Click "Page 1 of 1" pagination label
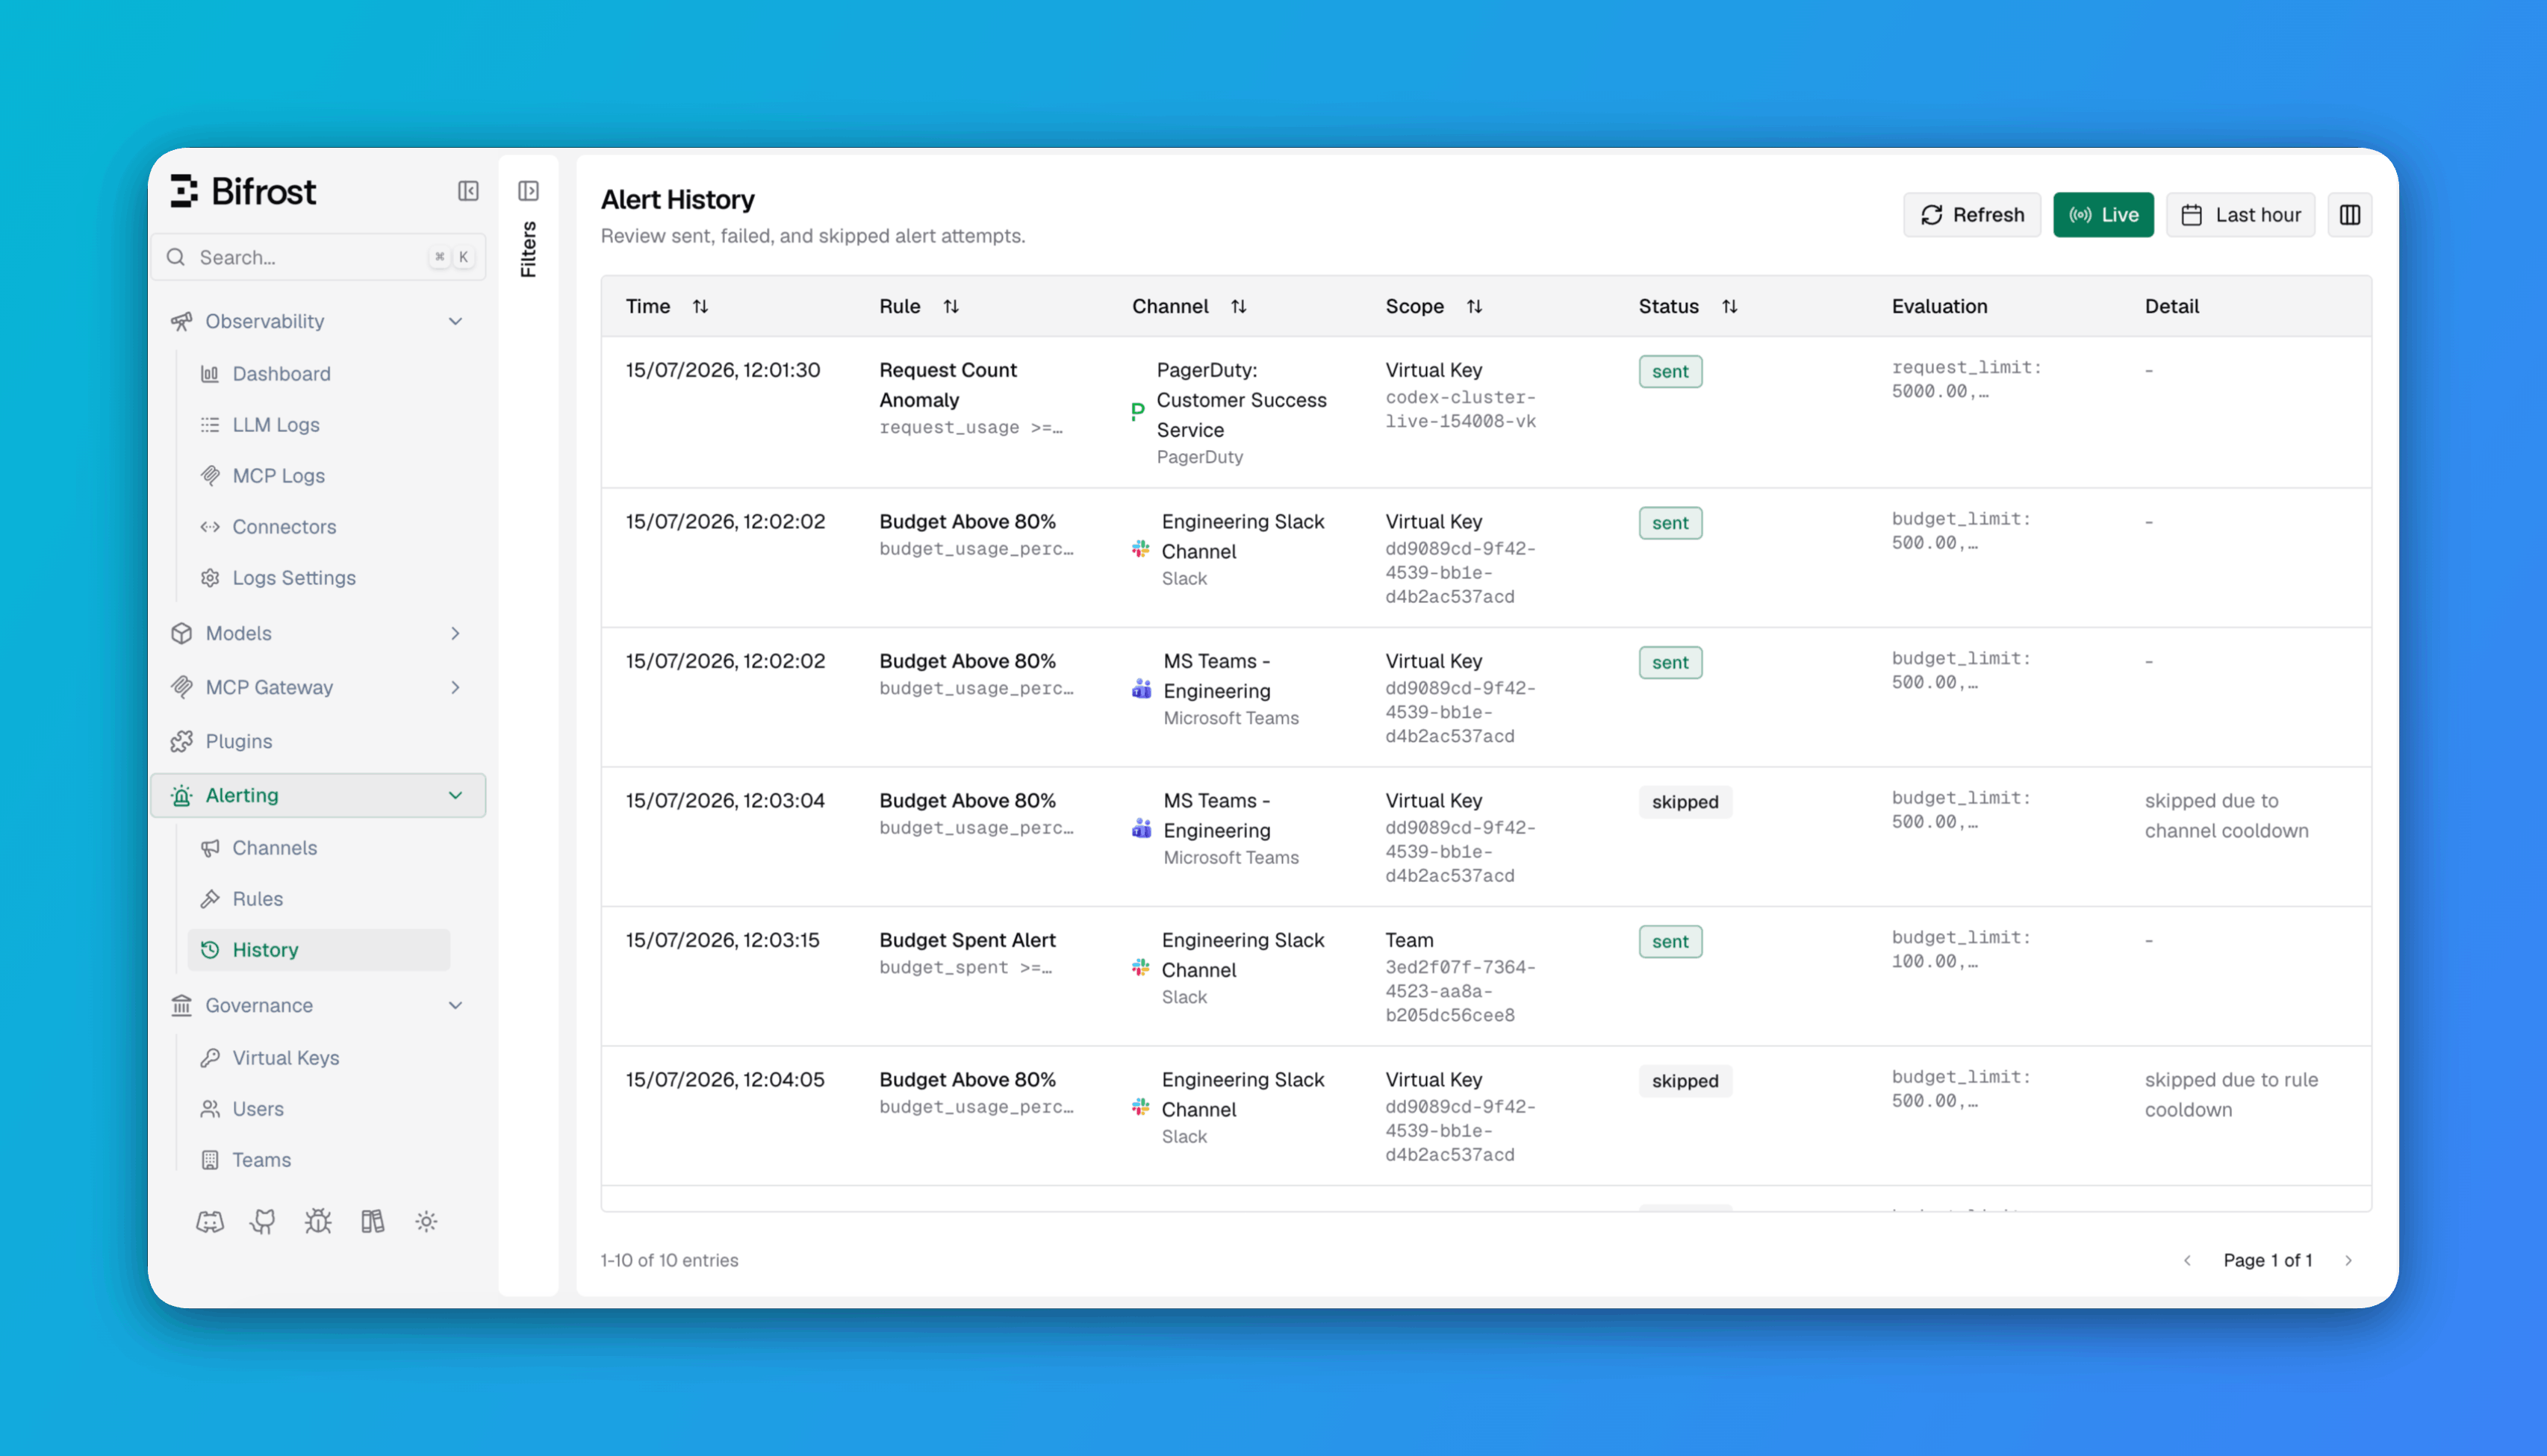This screenshot has width=2547, height=1456. 2267,1260
